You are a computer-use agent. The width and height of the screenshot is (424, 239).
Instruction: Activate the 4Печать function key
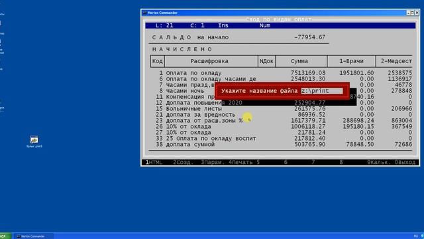(x=240, y=162)
